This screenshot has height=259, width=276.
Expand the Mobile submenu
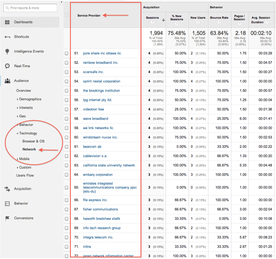[x=18, y=159]
